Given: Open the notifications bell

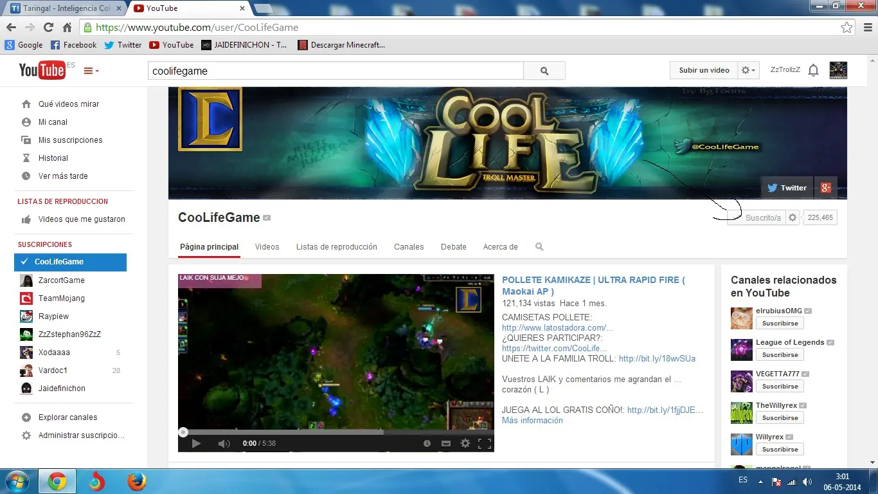Looking at the screenshot, I should (813, 70).
